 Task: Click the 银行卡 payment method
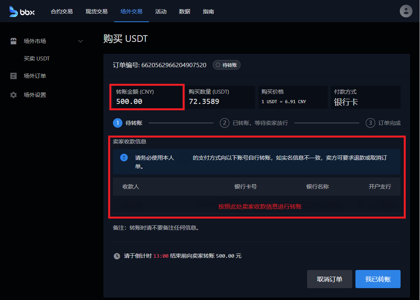point(346,102)
